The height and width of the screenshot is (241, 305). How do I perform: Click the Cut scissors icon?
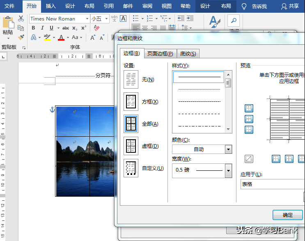pyautogui.click(x=21, y=18)
